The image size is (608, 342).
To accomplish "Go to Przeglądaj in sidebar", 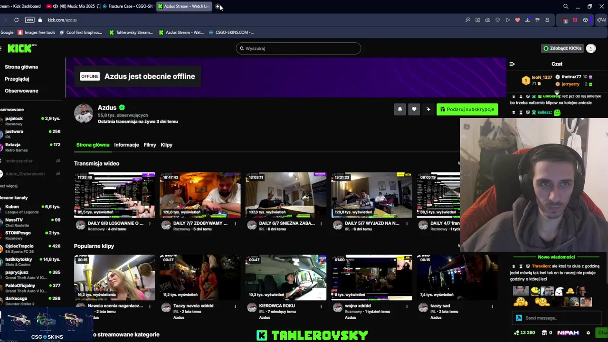I will (x=17, y=79).
